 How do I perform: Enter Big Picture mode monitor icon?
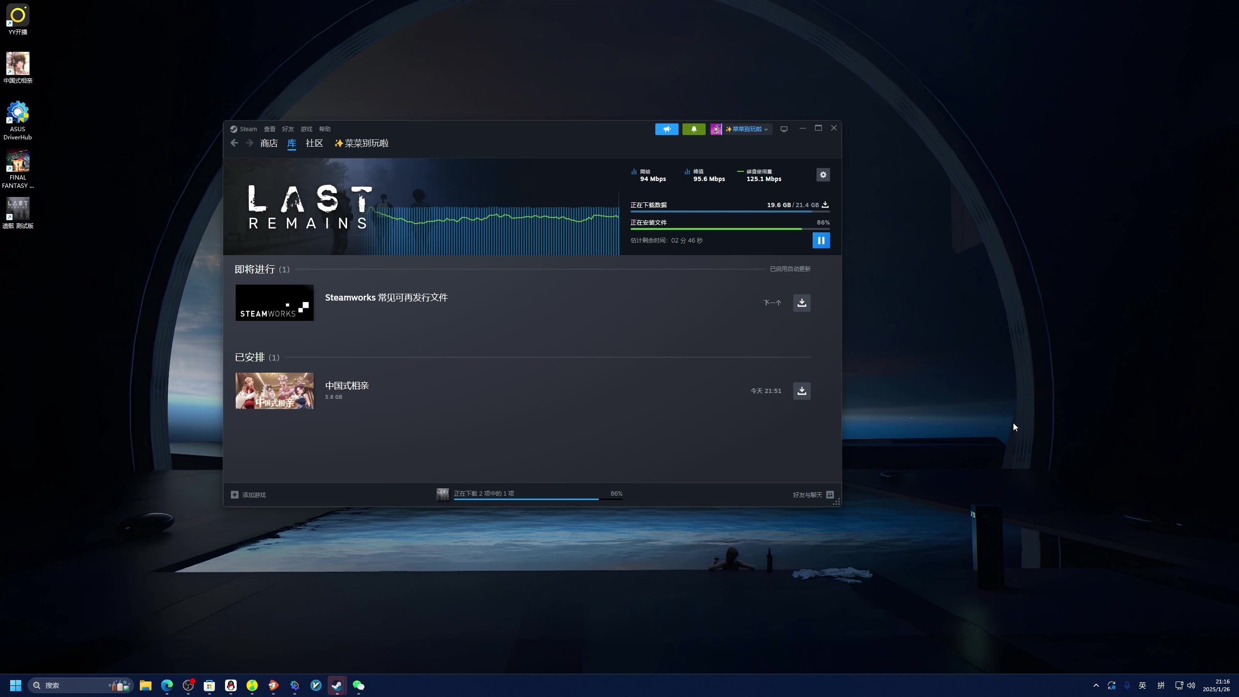(x=784, y=129)
